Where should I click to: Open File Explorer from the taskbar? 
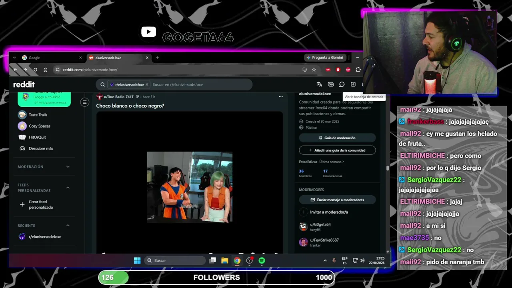click(225, 260)
